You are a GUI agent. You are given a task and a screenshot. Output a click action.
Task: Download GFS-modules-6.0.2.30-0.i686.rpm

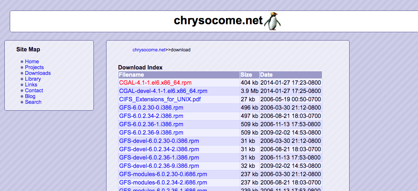(163, 174)
